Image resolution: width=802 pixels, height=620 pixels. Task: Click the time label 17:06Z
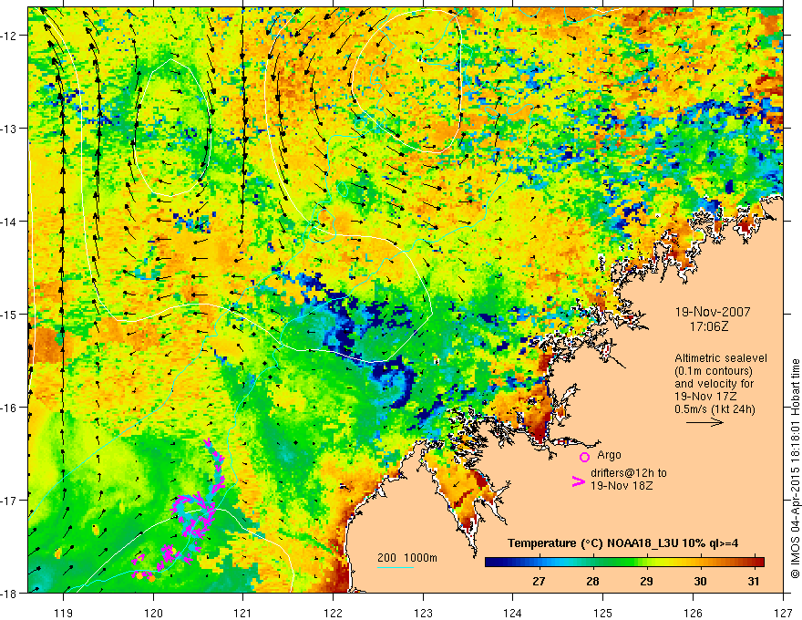(x=708, y=326)
